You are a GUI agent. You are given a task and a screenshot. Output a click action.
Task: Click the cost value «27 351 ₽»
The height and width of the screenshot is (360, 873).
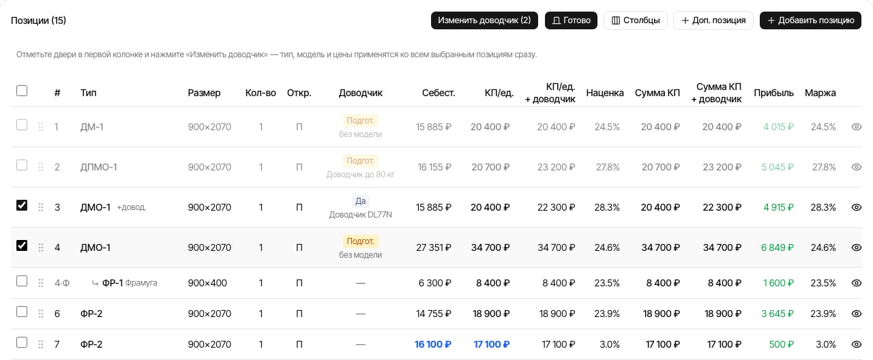coord(434,247)
